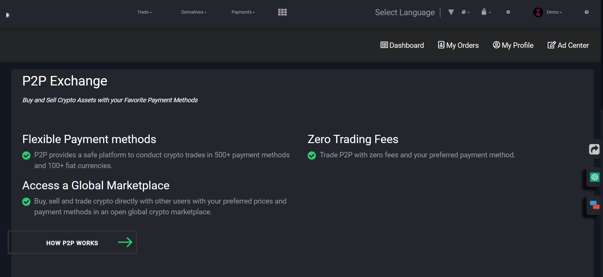Open the Ad Center
603x277 pixels.
568,45
